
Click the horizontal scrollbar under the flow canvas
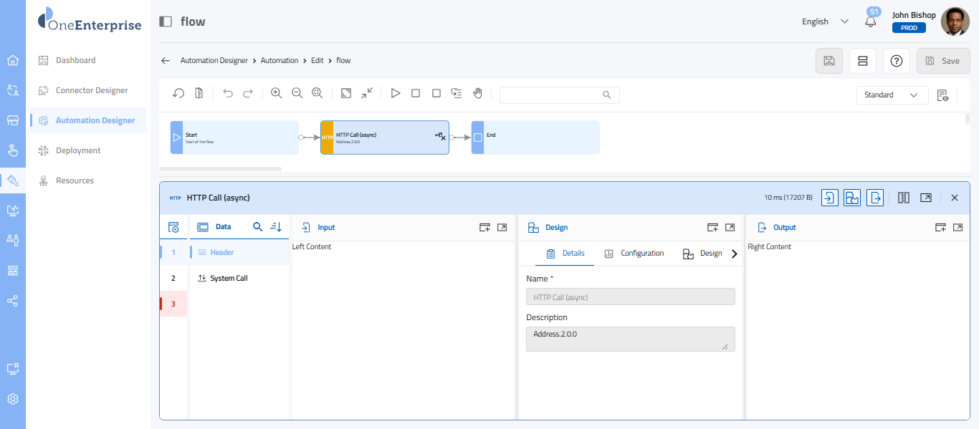click(221, 169)
